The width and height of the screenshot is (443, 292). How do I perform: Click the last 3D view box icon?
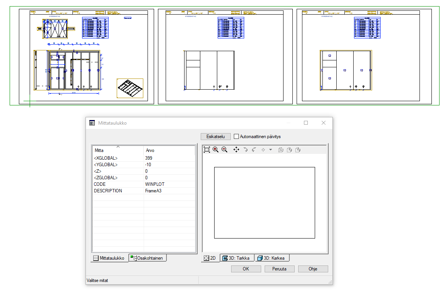(298, 150)
